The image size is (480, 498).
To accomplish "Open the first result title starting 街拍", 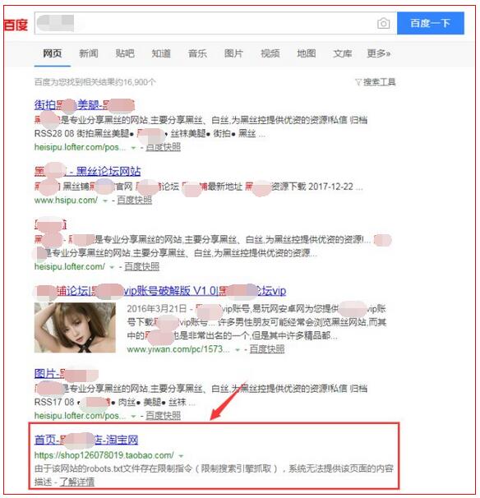I will point(85,105).
